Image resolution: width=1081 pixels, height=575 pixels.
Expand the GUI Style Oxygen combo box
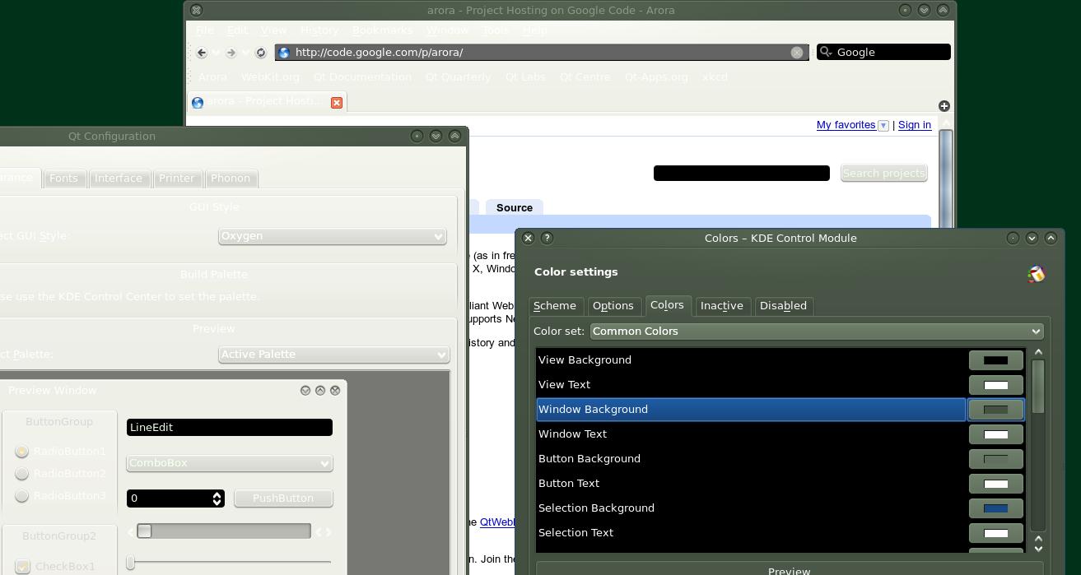[x=332, y=236]
